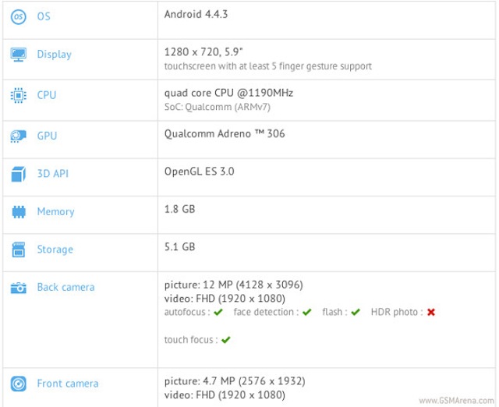Click the Android 4.4.3 value text
The height and width of the screenshot is (407, 499).
coord(196,14)
